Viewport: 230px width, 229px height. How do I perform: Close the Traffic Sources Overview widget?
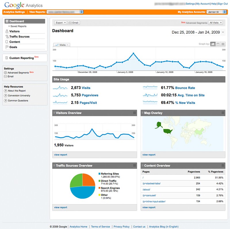(135, 166)
